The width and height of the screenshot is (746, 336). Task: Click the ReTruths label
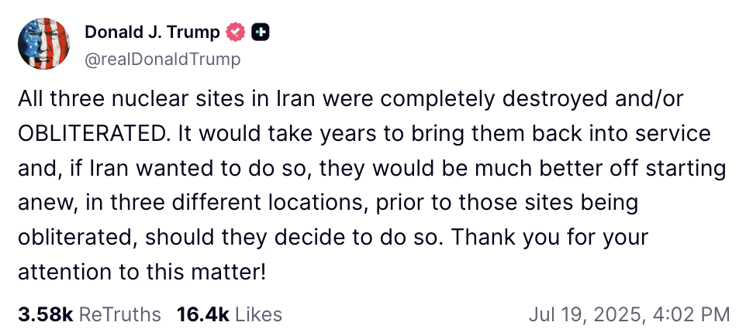click(120, 314)
